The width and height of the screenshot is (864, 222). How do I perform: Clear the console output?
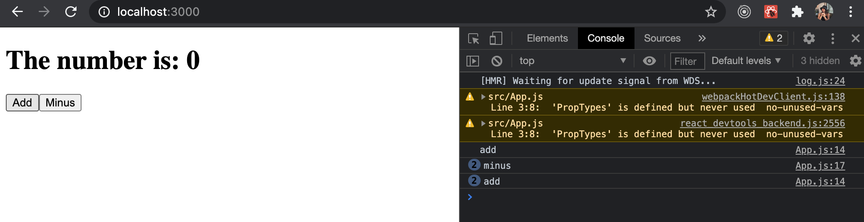coord(496,61)
